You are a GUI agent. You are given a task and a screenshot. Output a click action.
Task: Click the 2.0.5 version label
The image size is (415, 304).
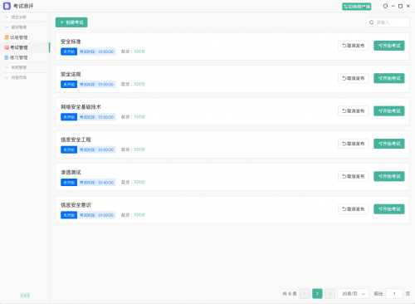tap(25, 296)
